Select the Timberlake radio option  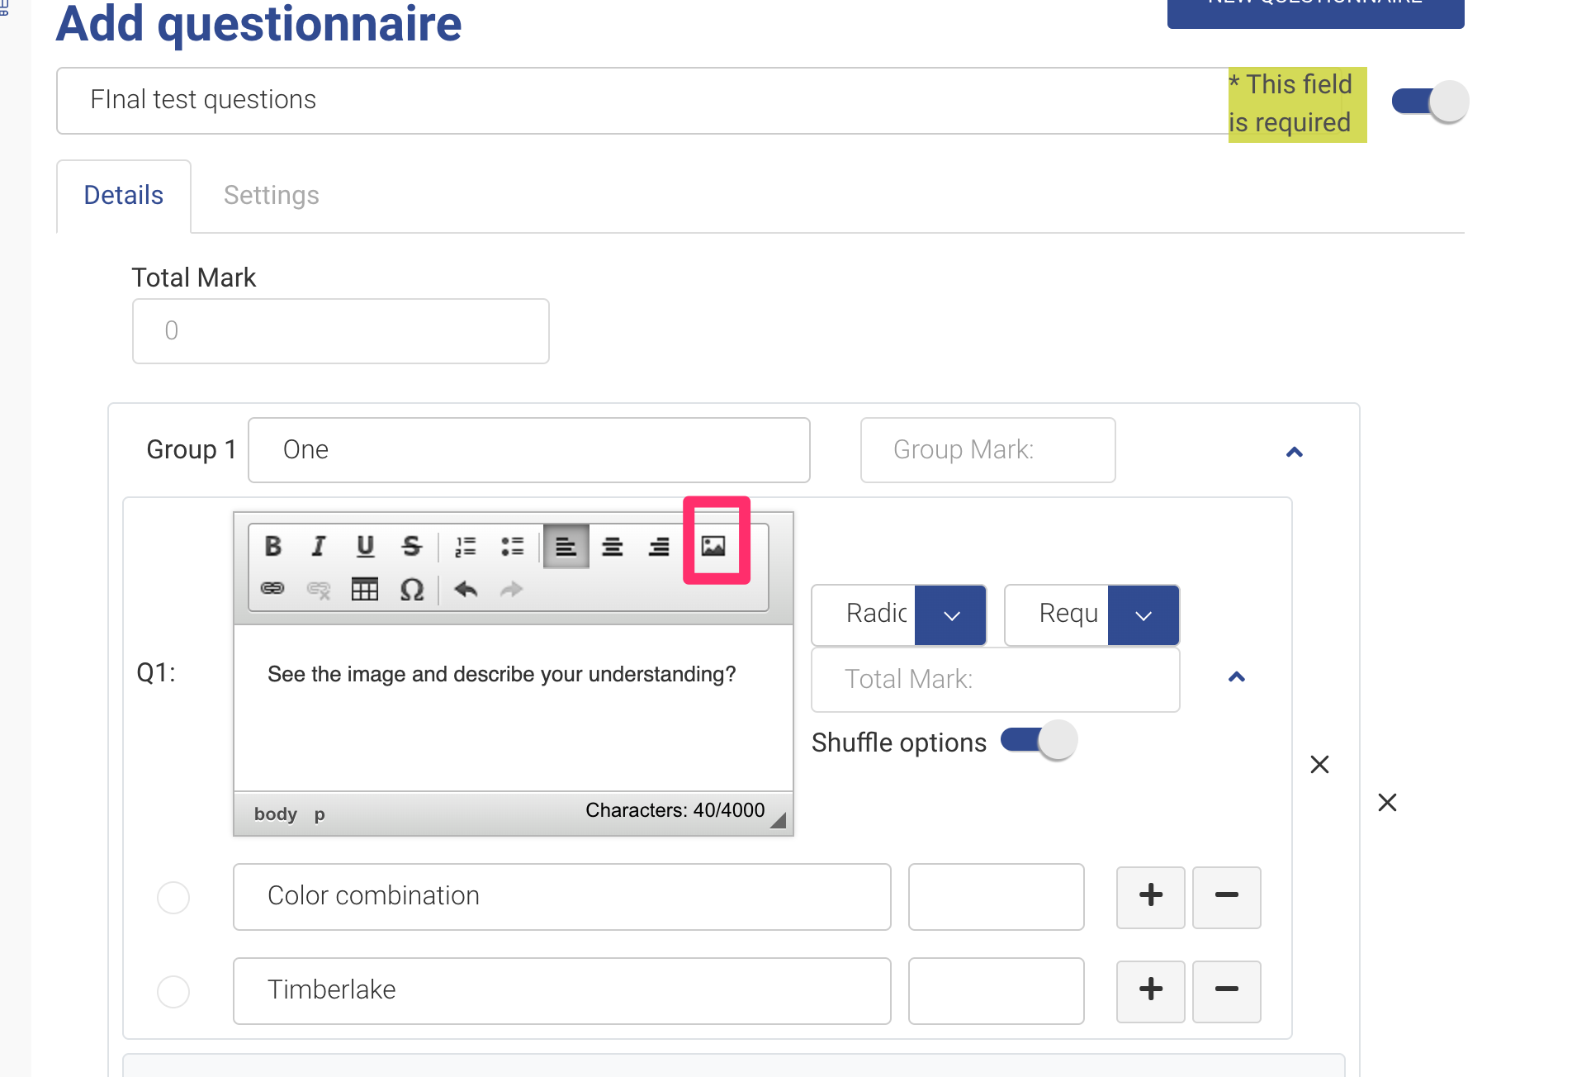pyautogui.click(x=173, y=991)
